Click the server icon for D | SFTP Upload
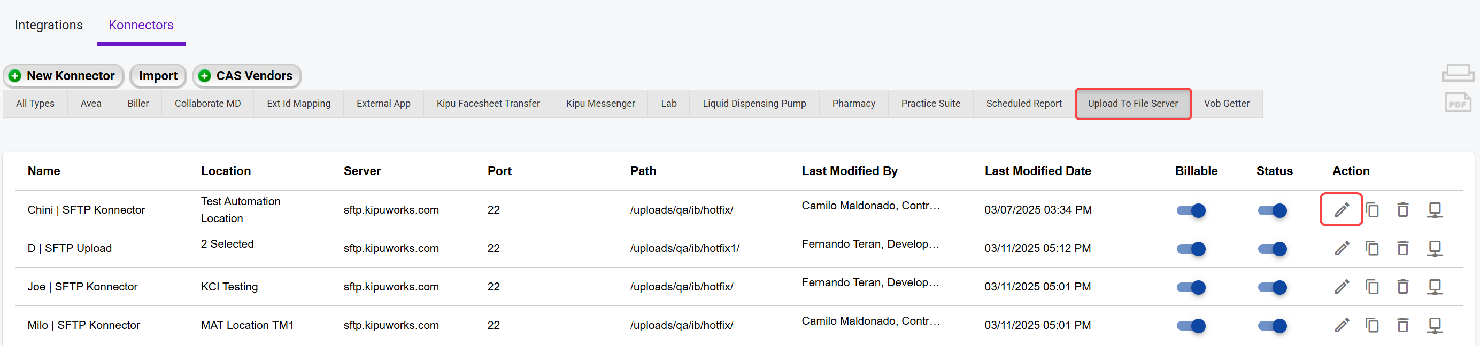The image size is (1480, 346). coord(1434,248)
